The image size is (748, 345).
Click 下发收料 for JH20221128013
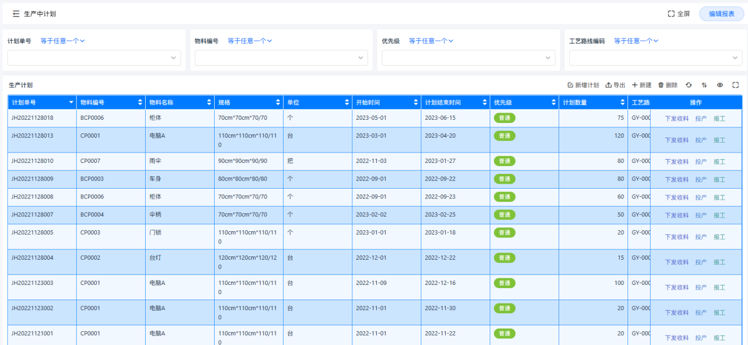click(x=677, y=141)
